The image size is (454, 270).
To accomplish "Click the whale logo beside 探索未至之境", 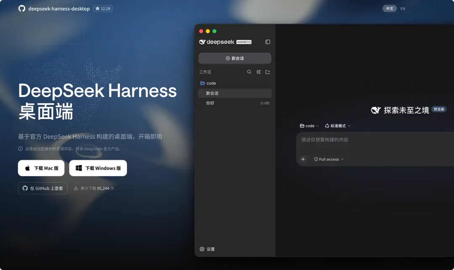I will (375, 110).
